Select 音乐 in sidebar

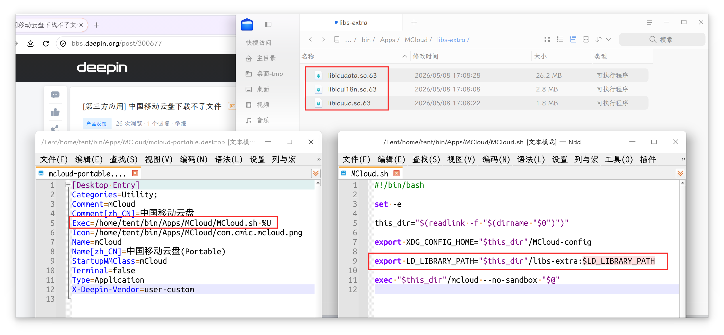(x=263, y=120)
